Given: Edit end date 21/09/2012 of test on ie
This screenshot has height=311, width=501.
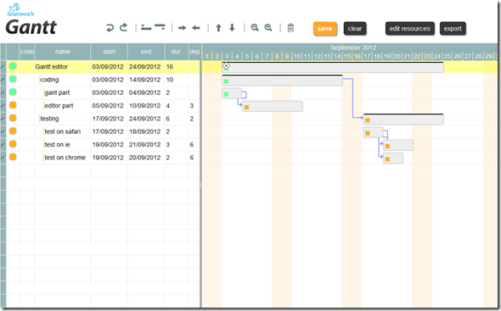Looking at the screenshot, I should pos(144,145).
